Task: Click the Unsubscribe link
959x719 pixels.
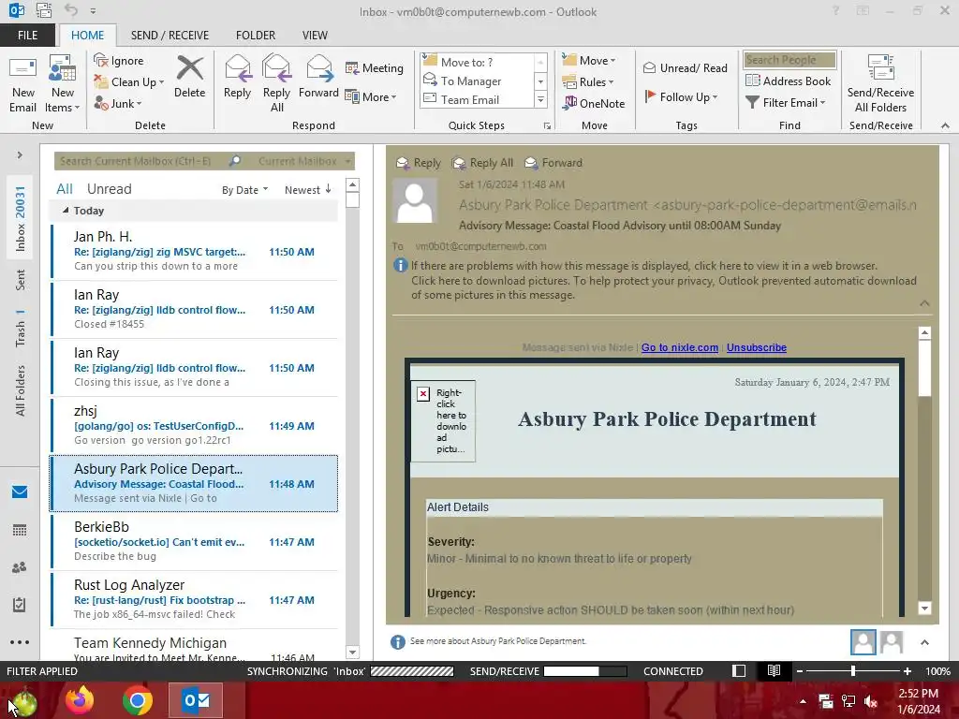Action: tap(757, 347)
